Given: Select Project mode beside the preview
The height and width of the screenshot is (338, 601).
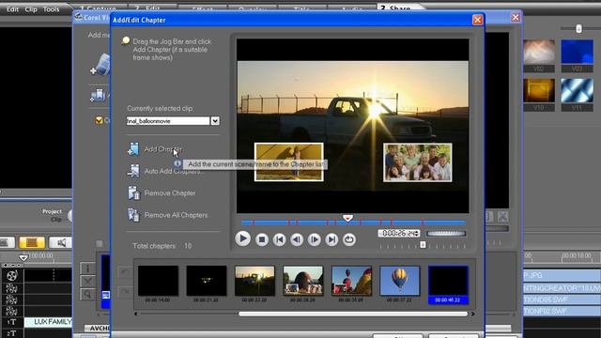Looking at the screenshot, I should coord(52,211).
